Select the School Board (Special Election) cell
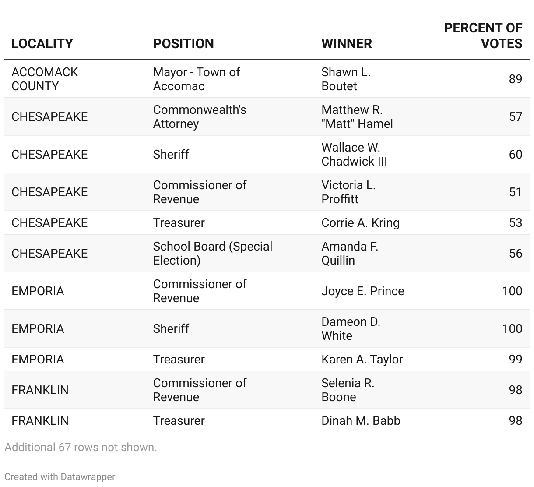The width and height of the screenshot is (534, 487). click(x=213, y=253)
